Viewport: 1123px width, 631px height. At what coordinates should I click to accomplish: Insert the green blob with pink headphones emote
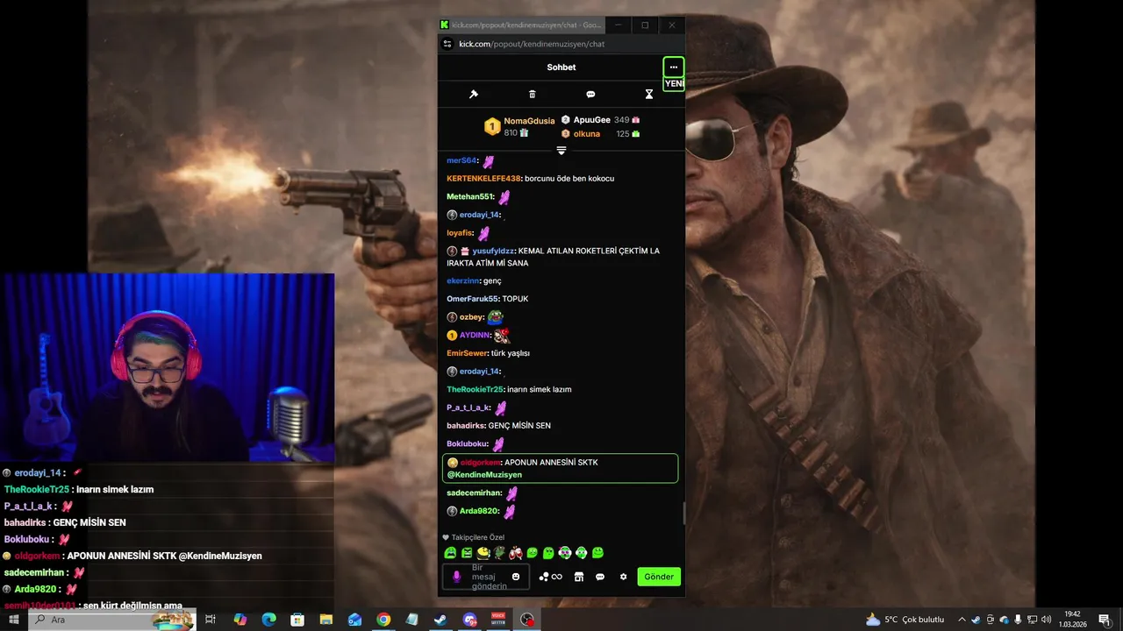(x=565, y=553)
